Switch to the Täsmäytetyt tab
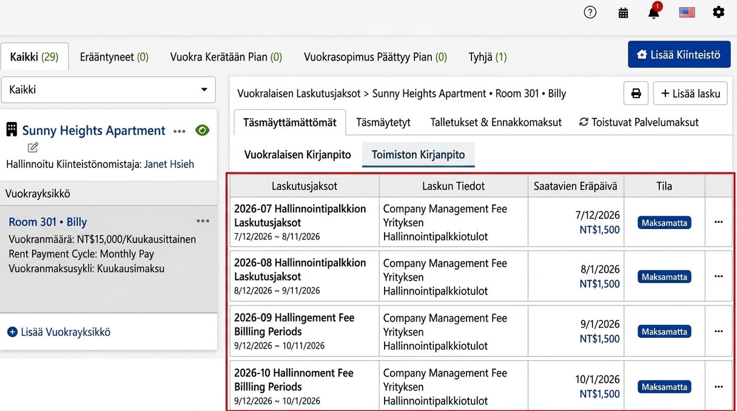The width and height of the screenshot is (737, 411). point(383,122)
